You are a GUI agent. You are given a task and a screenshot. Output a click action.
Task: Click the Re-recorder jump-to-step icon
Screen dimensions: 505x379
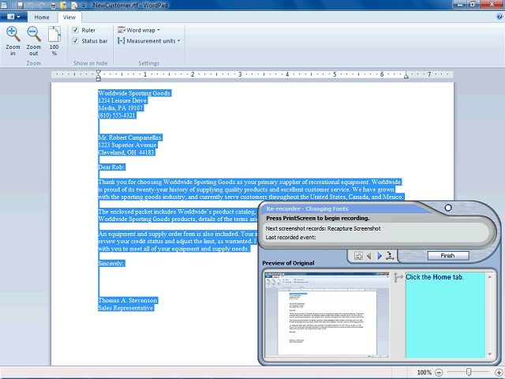(390, 256)
